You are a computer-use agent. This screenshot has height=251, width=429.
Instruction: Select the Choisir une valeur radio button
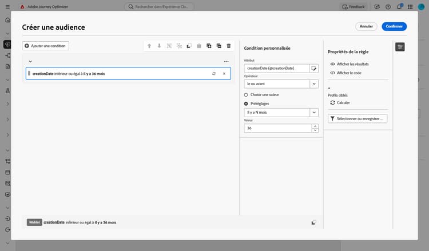(x=246, y=95)
